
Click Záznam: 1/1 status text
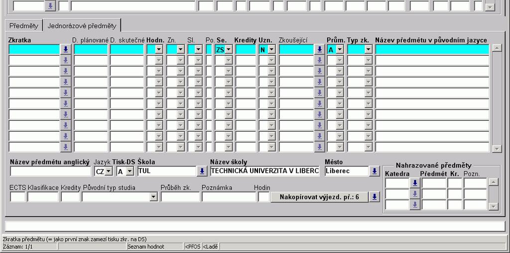coord(18,247)
